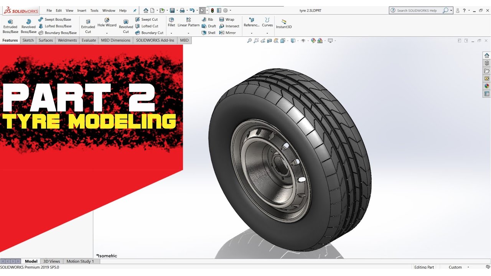Toggle Instant3D mode

click(284, 24)
